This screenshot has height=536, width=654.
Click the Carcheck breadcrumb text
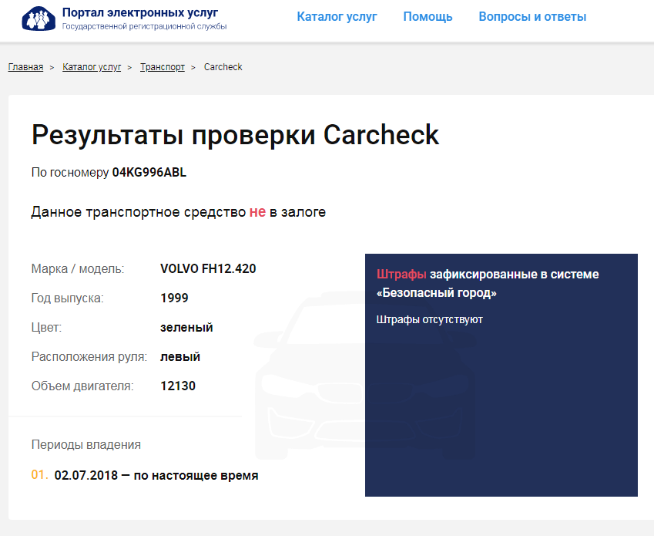[223, 67]
